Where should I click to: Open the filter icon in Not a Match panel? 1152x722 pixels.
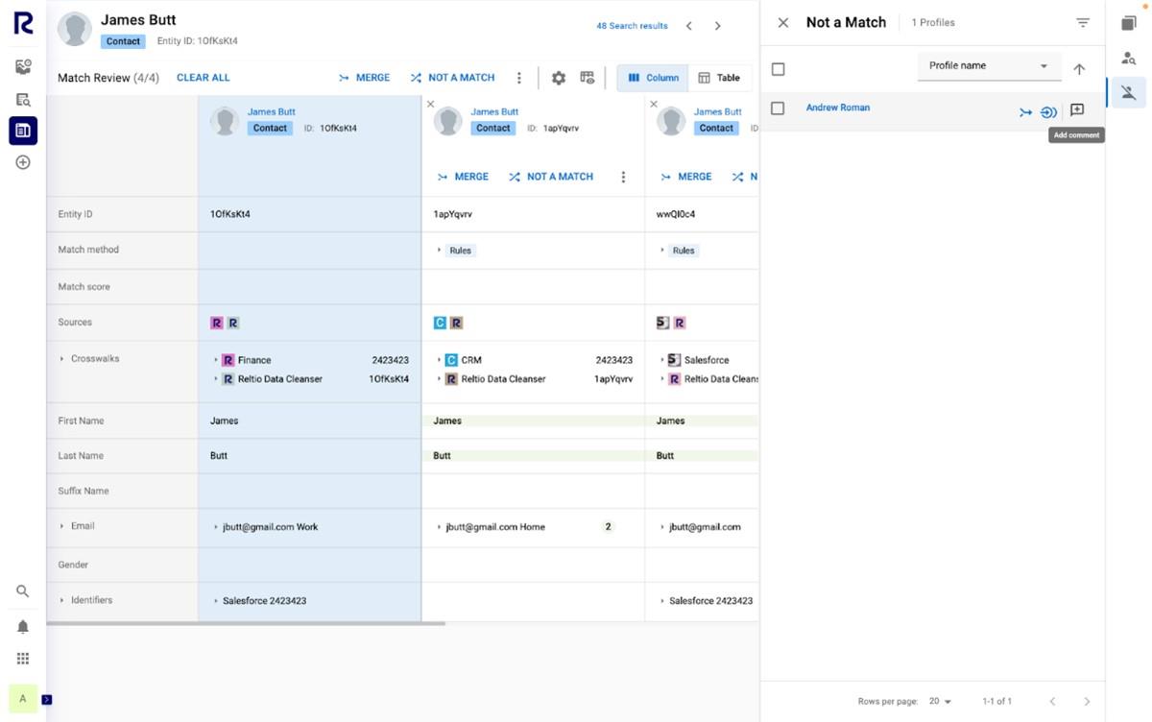coord(1083,21)
